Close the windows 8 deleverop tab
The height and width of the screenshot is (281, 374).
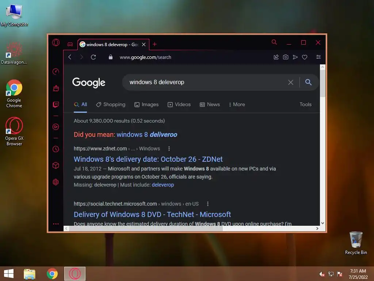[x=144, y=44]
